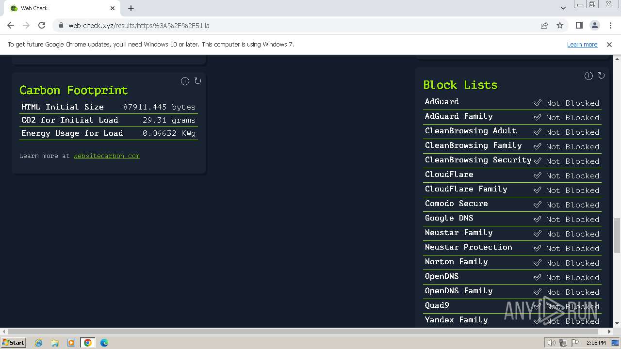Dismiss the Chrome update notification bar

(x=609, y=44)
